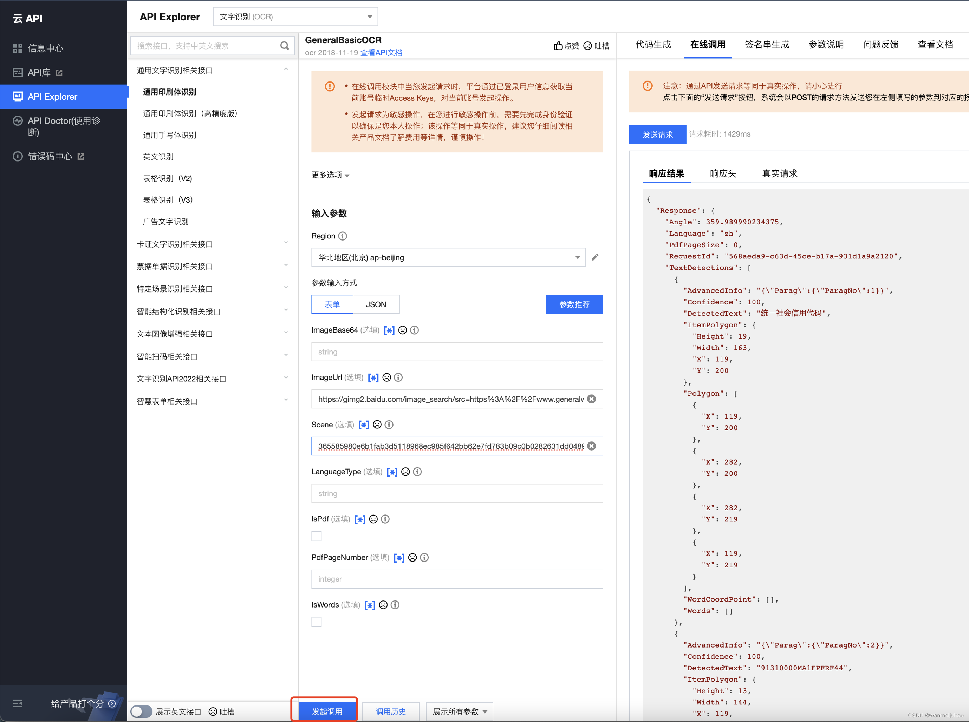Image resolution: width=969 pixels, height=722 pixels.
Task: Focus the ImageBase64 string input
Action: click(x=457, y=352)
